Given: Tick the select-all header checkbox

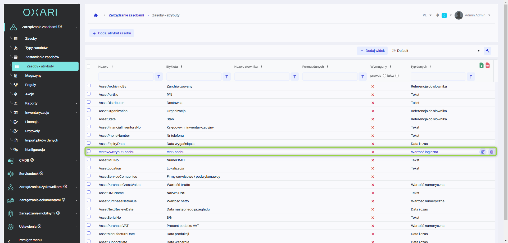Looking at the screenshot, I should click(x=89, y=66).
